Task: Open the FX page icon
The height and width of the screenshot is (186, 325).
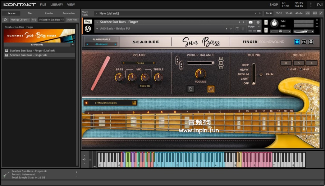Action: 304,42
